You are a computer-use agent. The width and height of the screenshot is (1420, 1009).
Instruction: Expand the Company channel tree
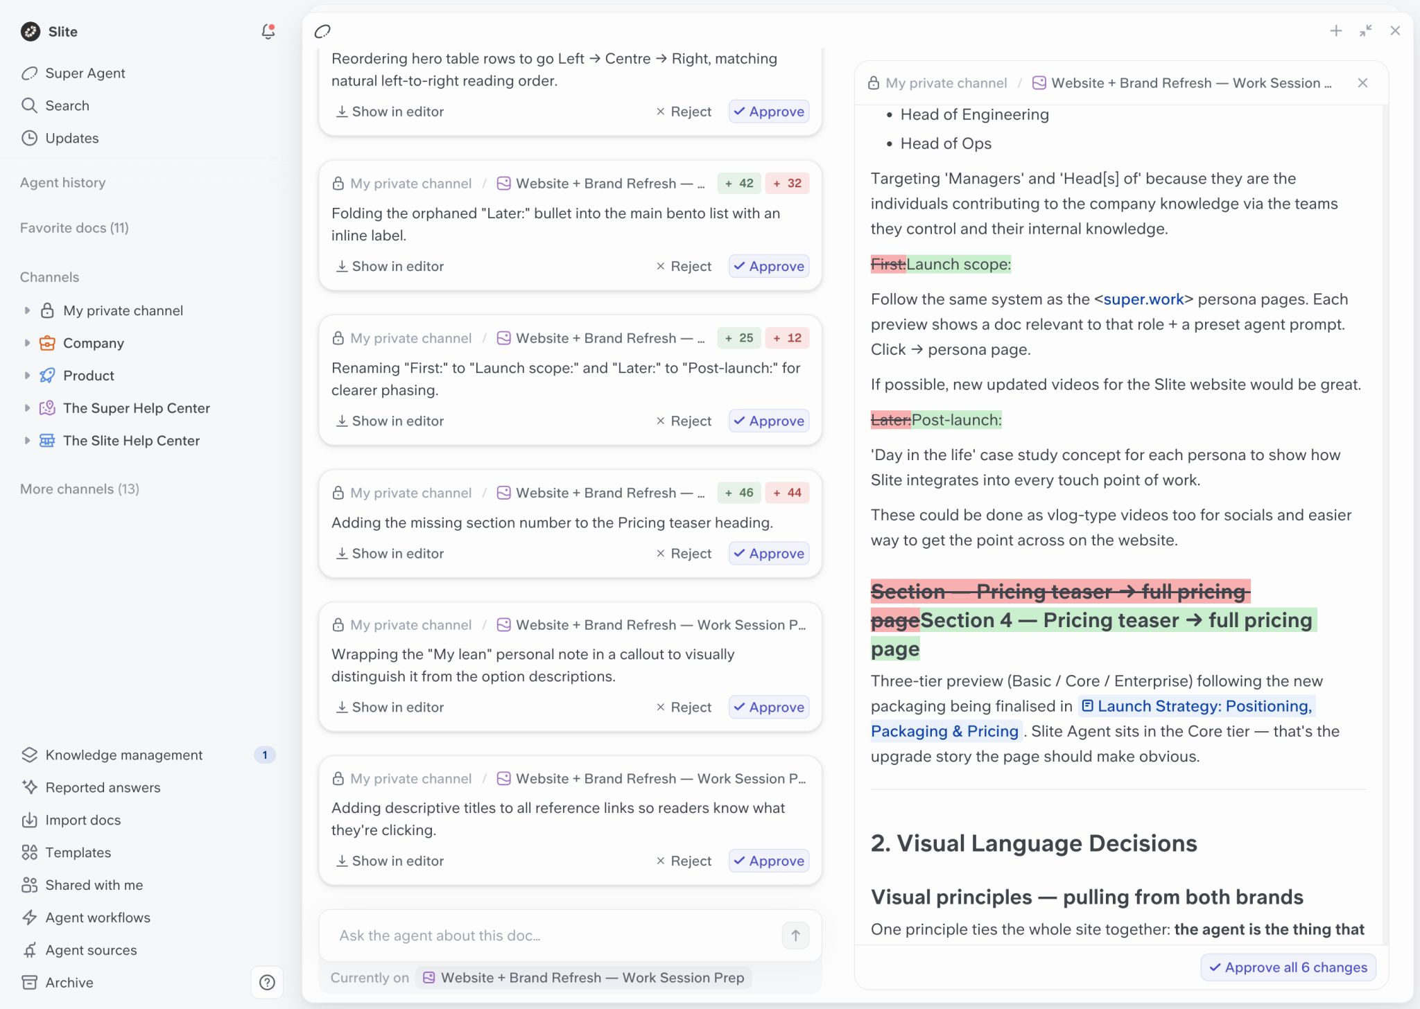pyautogui.click(x=27, y=343)
